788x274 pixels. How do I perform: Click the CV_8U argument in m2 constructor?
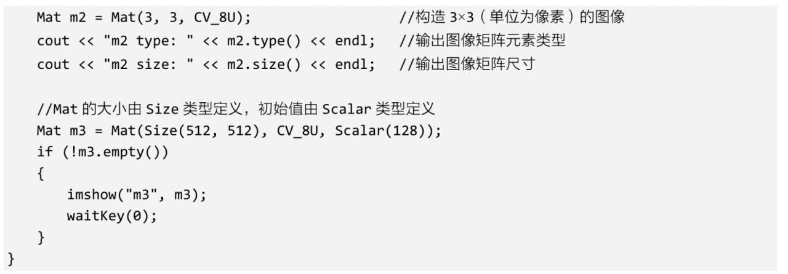point(214,17)
